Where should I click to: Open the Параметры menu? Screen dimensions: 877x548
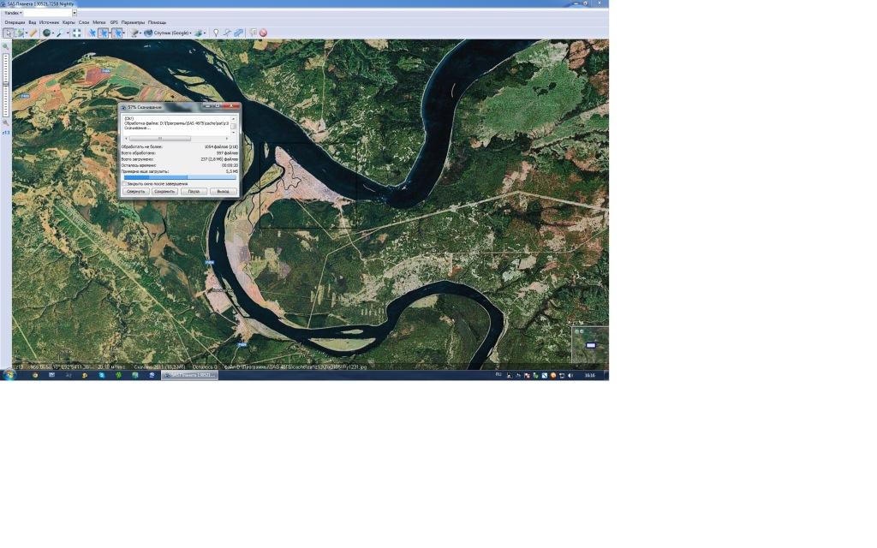coord(133,22)
